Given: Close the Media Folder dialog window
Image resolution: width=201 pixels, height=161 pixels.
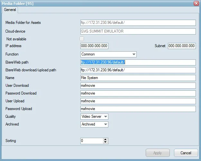Looking at the screenshot, I should point(196,3).
